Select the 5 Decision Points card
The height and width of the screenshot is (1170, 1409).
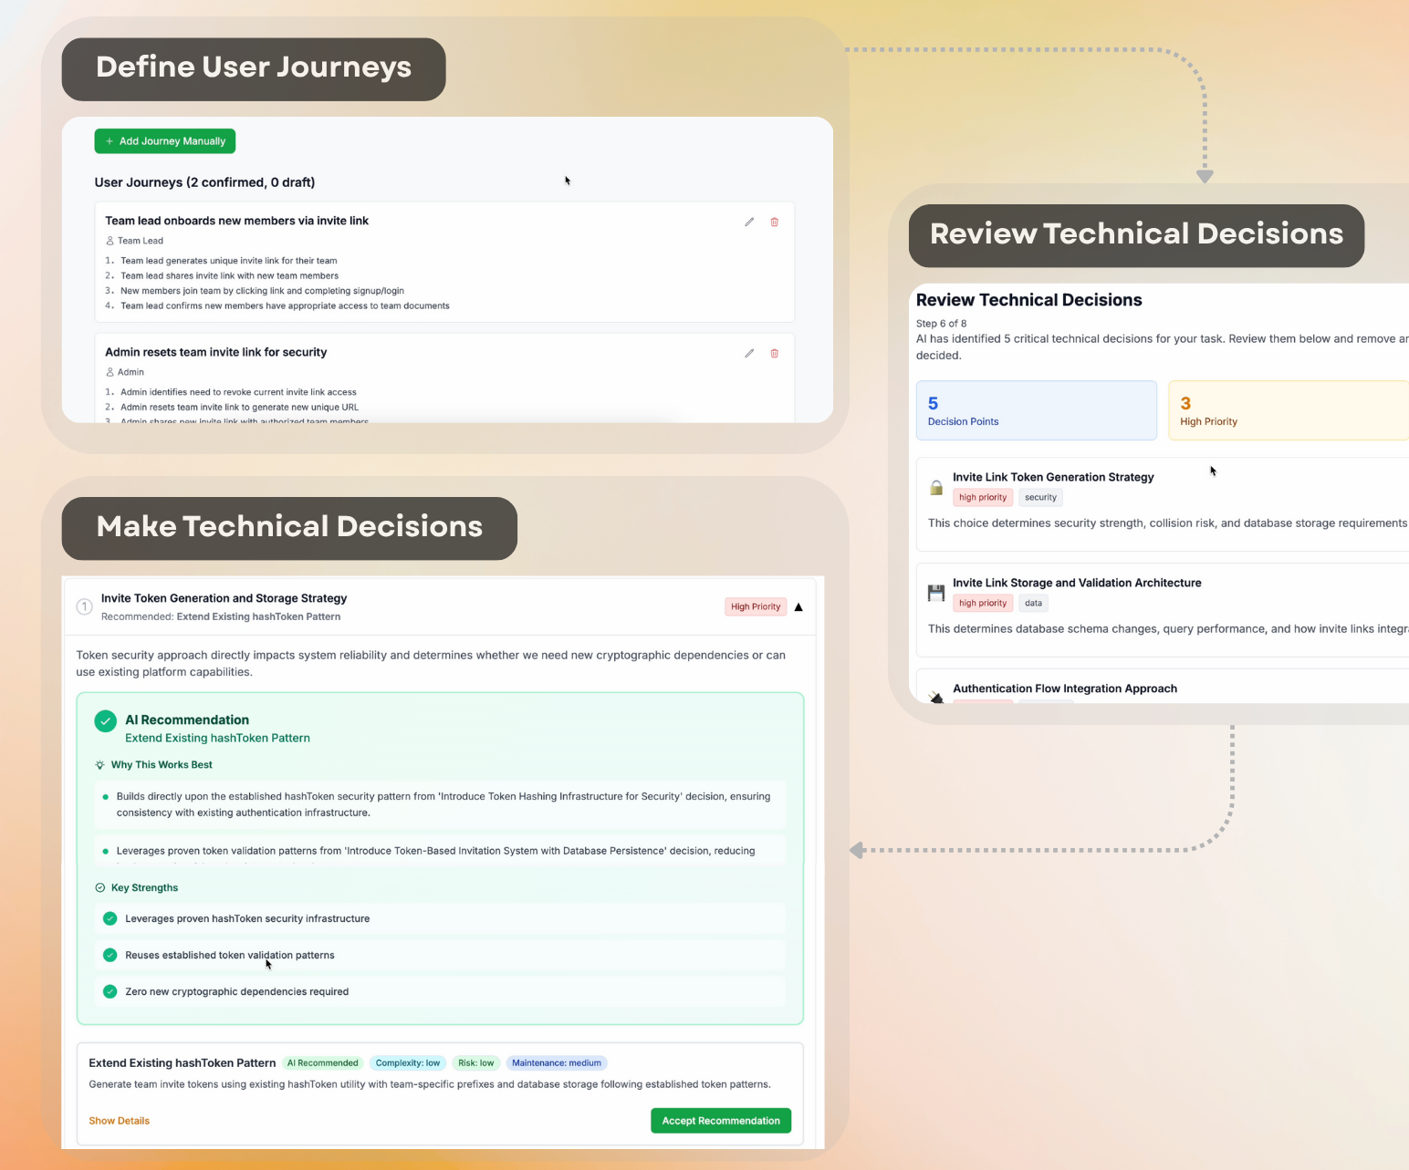(x=1036, y=410)
